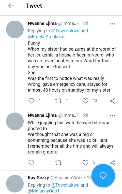This screenshot has width=122, height=194.
Task: Like the tweet with 5 likes
Action: 85,163
